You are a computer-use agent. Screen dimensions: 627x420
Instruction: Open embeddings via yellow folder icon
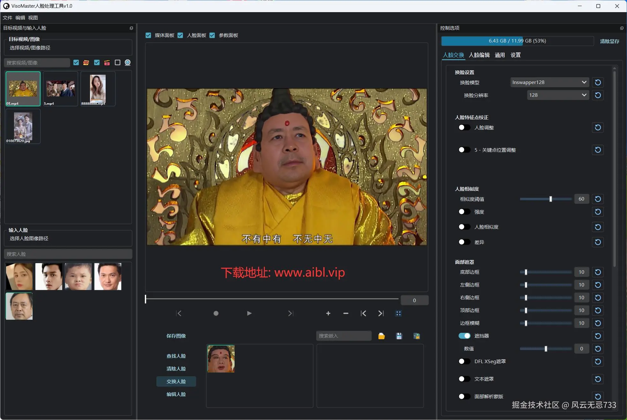coord(381,336)
